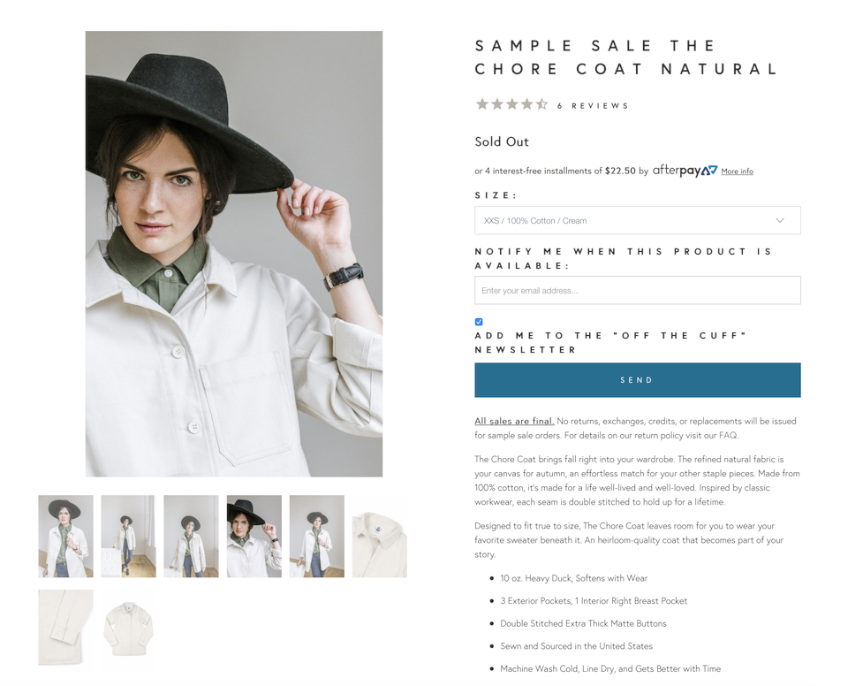Toggle the Off The Cuff newsletter checkbox

(479, 322)
